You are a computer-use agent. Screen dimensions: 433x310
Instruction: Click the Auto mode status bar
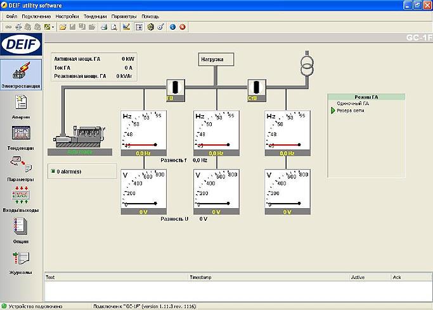point(80,152)
